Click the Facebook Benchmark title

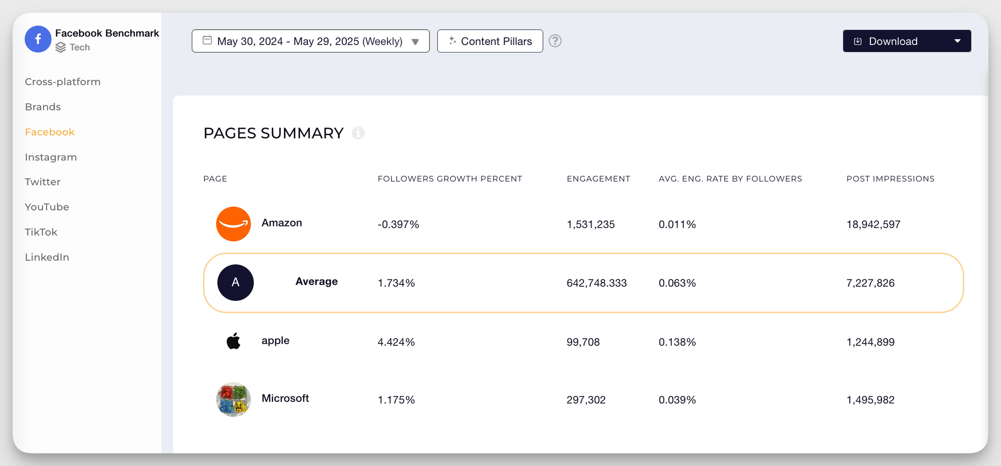point(107,33)
